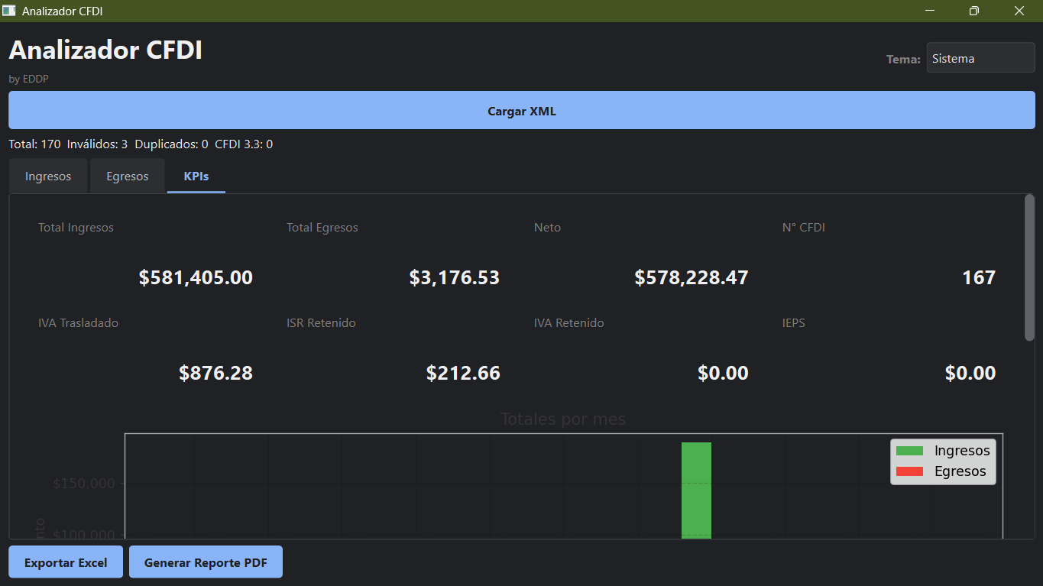Image resolution: width=1043 pixels, height=586 pixels.
Task: Restore down the application window
Action: coord(974,11)
